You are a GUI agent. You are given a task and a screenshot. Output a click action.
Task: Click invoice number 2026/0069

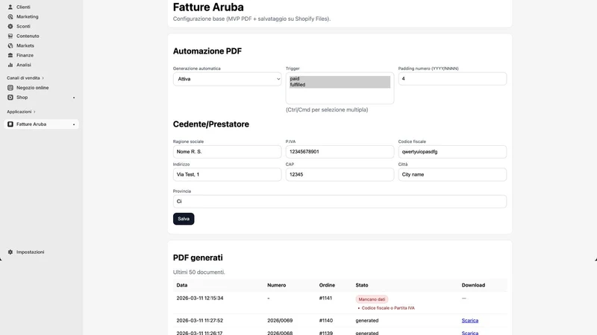tap(280, 321)
